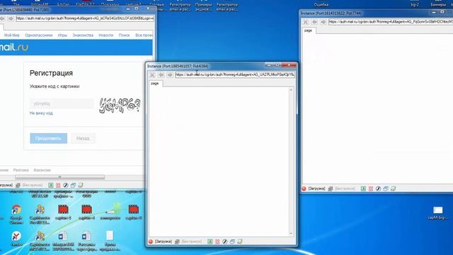Viewport: 453px width, 255px height.
Task: Click proxy icon in middle window status bar
Action: pyautogui.click(x=177, y=242)
